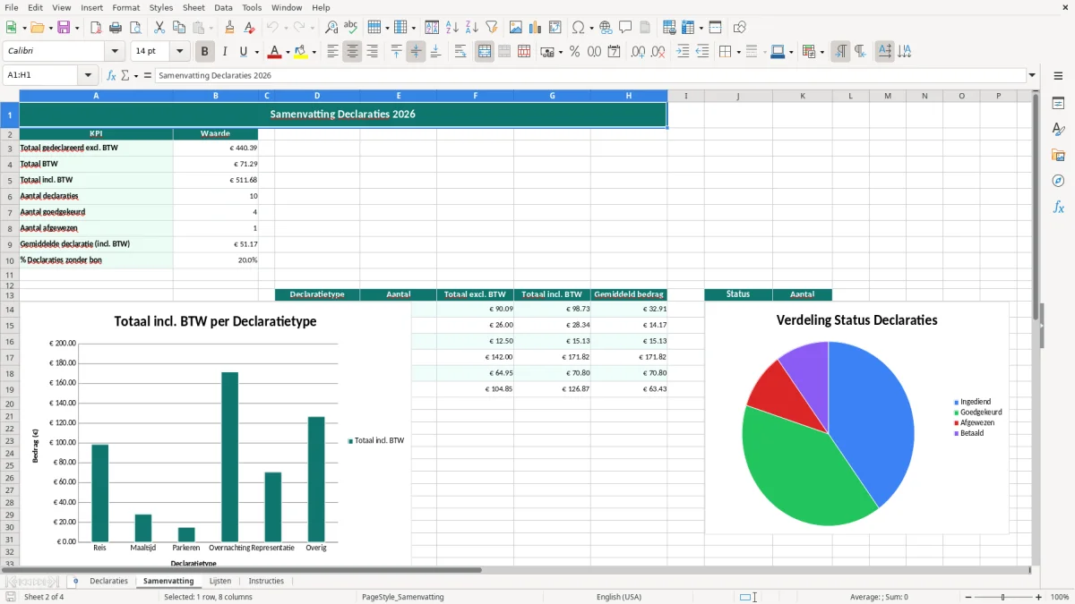Viewport: 1075px width, 604px height.
Task: Open the Borders dropdown arrow
Action: 737,52
